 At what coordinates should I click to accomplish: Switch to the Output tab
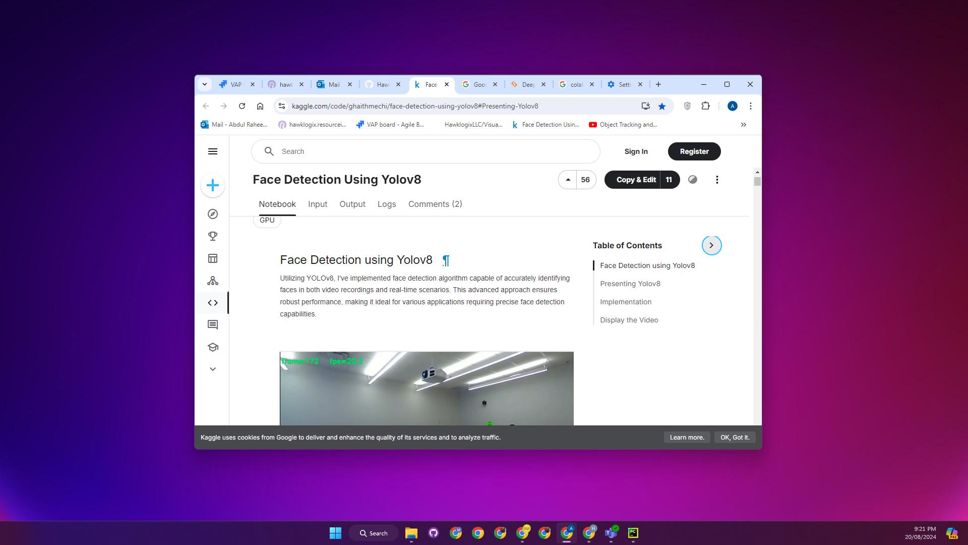[352, 204]
